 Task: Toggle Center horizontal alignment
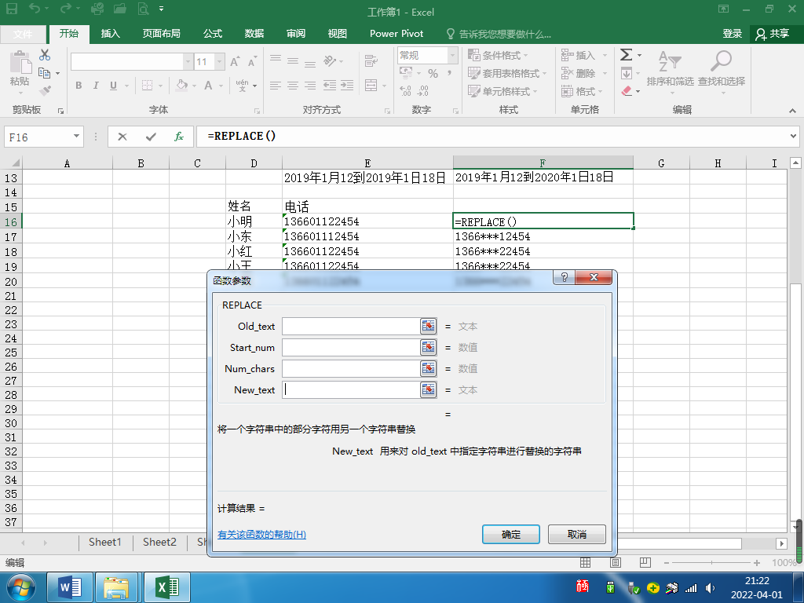[x=293, y=85]
